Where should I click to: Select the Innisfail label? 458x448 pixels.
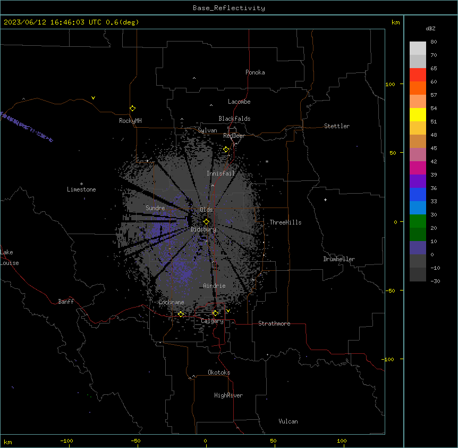220,173
